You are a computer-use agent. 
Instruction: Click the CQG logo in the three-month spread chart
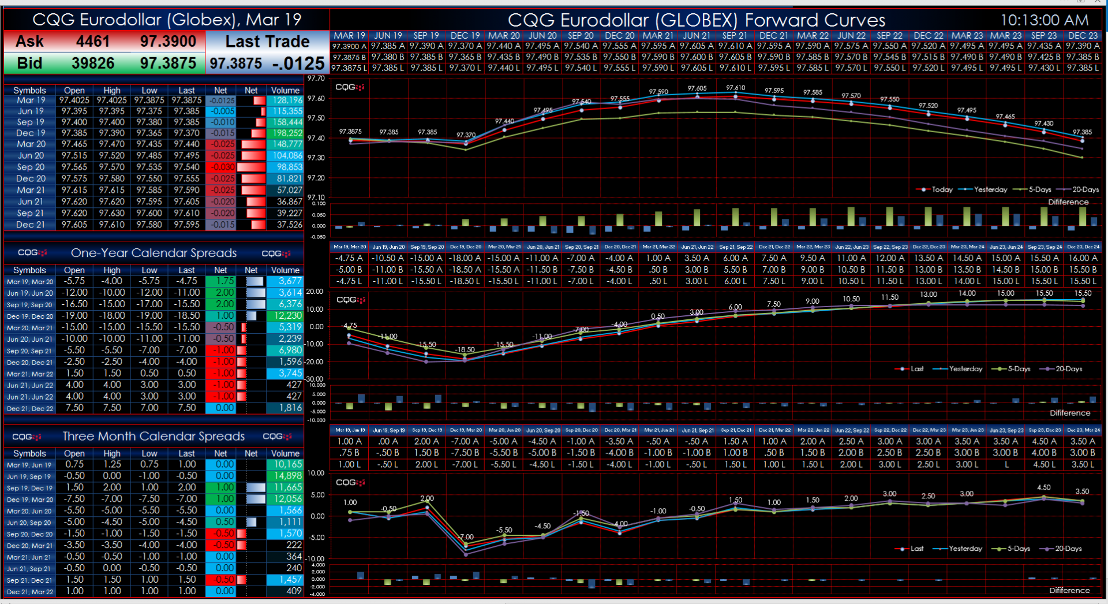pyautogui.click(x=350, y=482)
